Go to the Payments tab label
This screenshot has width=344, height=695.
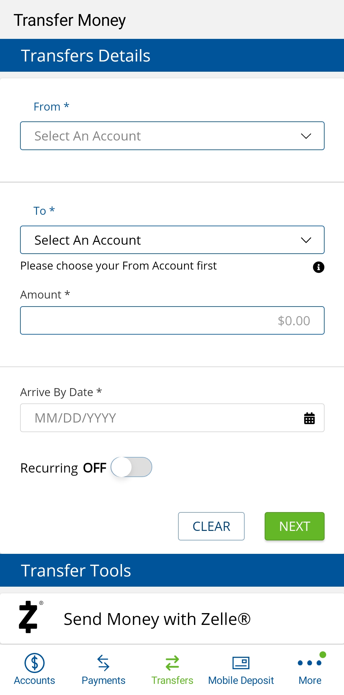(x=103, y=680)
